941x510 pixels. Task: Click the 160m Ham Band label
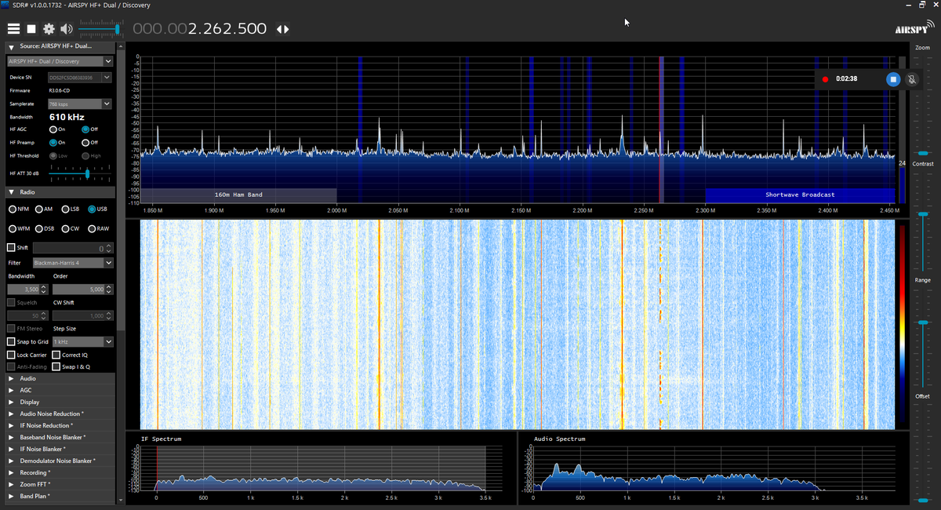(238, 195)
